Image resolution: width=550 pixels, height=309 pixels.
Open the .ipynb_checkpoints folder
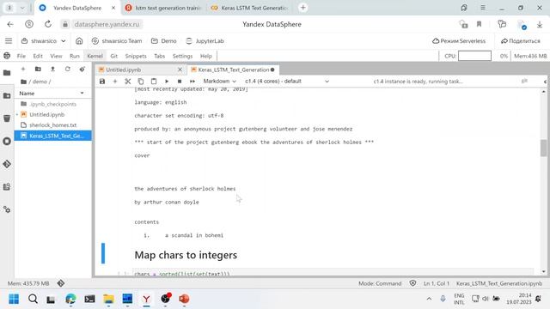click(x=52, y=104)
